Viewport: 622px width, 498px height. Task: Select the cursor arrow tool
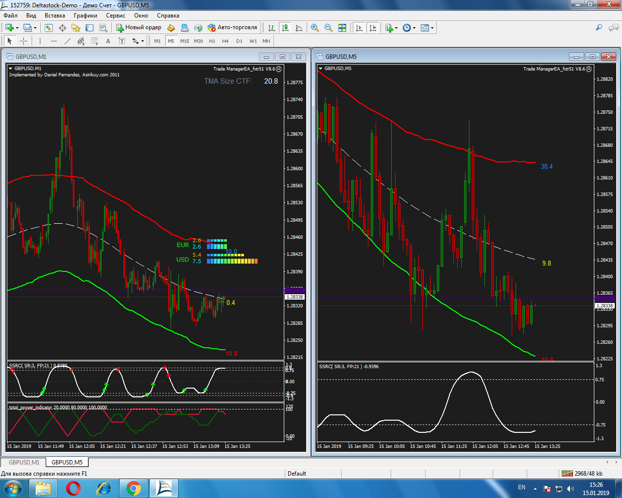(x=9, y=41)
